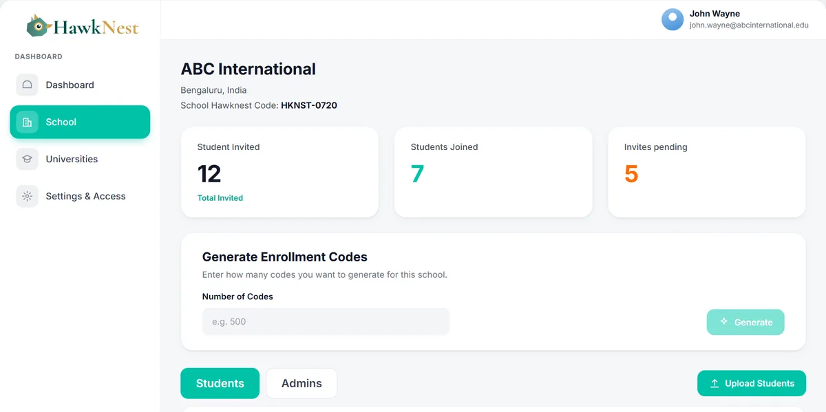Click the Number of Codes label

click(x=237, y=296)
